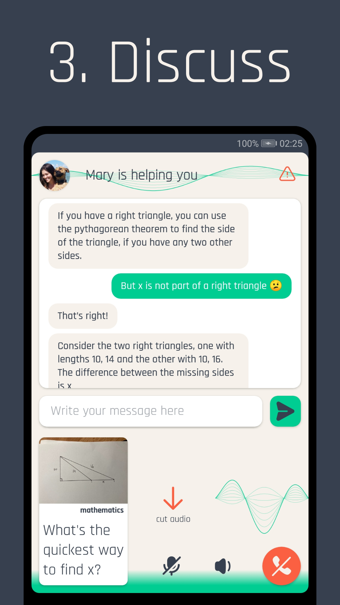Select the 'mathematics' subject label
The width and height of the screenshot is (340, 605).
(102, 510)
